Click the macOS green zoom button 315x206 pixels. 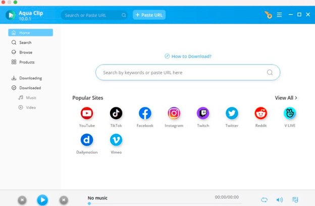[15, 2]
